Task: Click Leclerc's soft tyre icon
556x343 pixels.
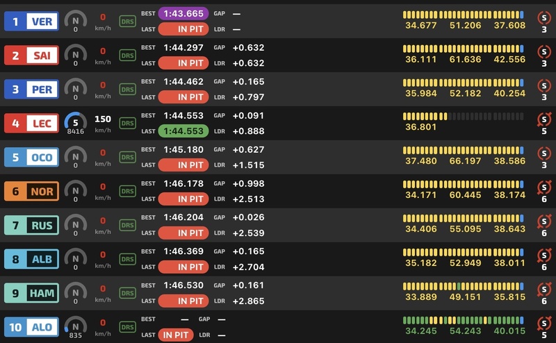Action: 544,119
